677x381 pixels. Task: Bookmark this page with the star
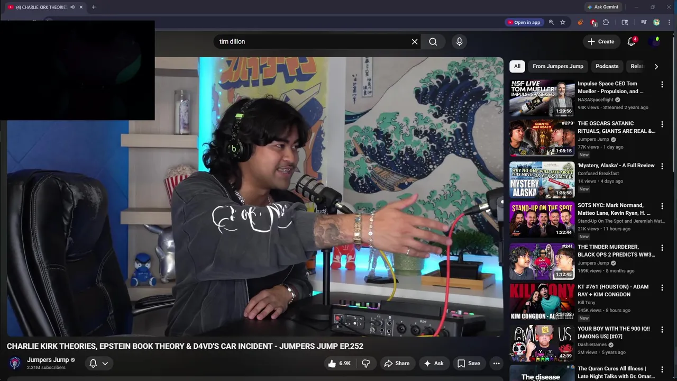[x=563, y=22]
